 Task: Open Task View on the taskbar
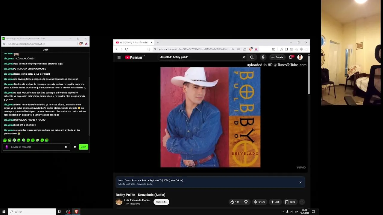point(60,212)
